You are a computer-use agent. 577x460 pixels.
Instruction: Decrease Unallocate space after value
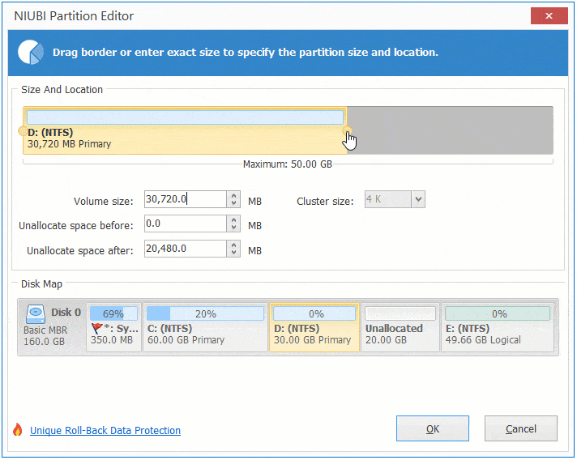[x=234, y=253]
